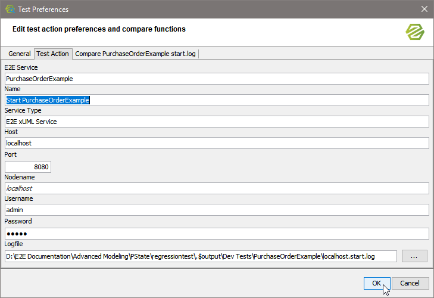Browse for logfile with ellipsis button
434x298 pixels.
click(x=414, y=256)
